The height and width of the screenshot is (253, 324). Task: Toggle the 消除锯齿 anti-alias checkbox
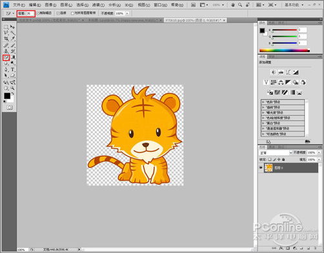tap(37, 14)
